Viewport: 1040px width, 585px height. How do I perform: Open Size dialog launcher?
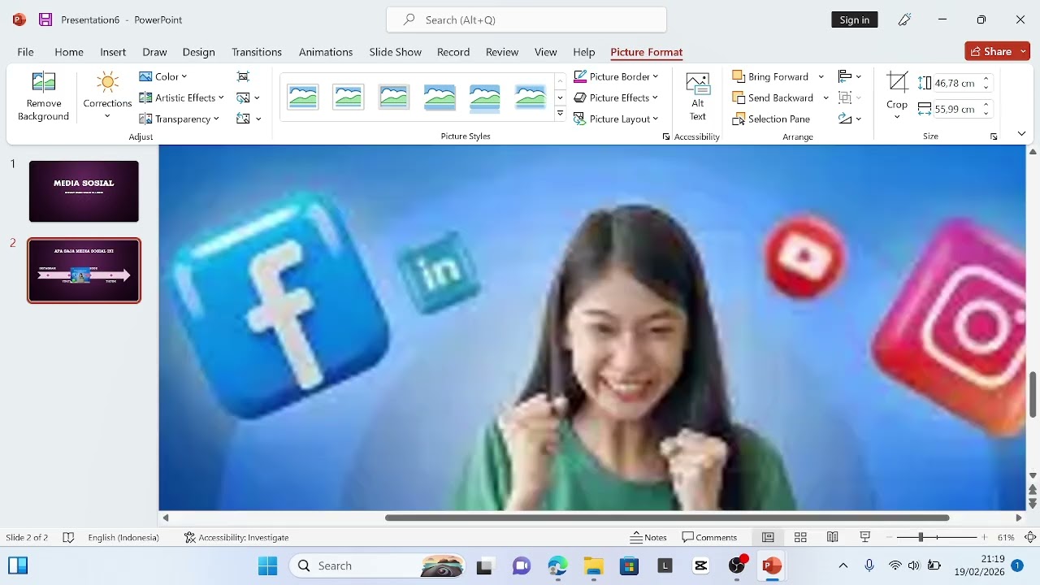[994, 136]
